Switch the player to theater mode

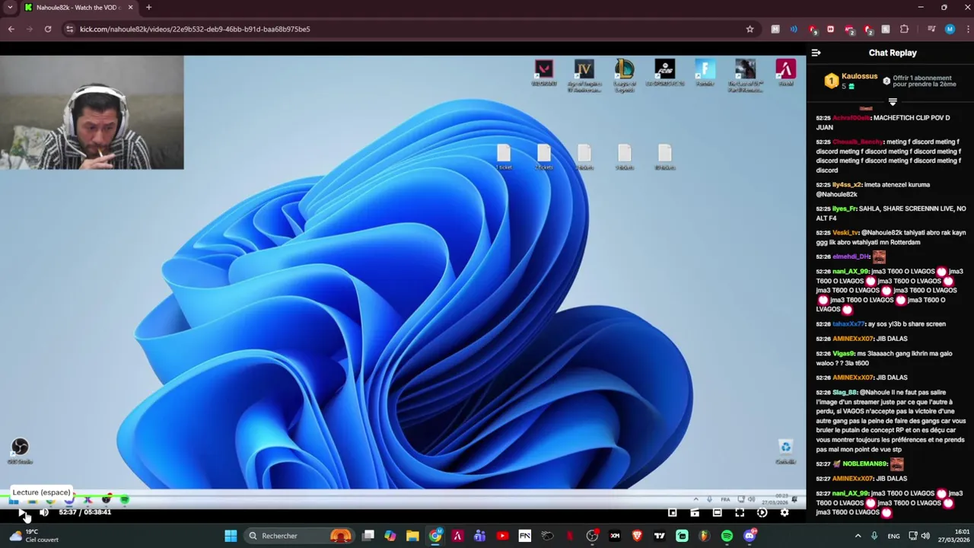717,512
